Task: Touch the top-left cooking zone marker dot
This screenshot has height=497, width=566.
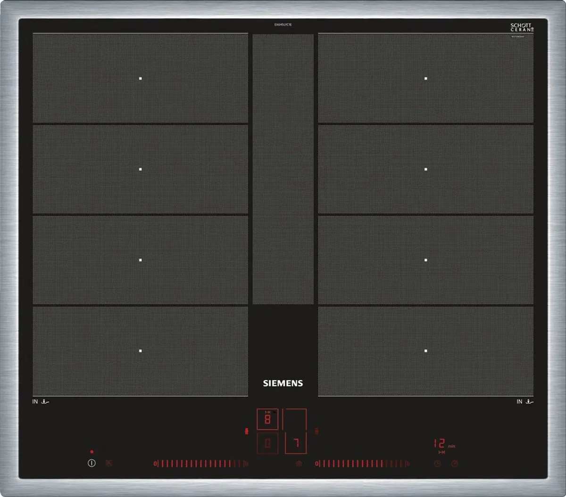Action: point(140,78)
